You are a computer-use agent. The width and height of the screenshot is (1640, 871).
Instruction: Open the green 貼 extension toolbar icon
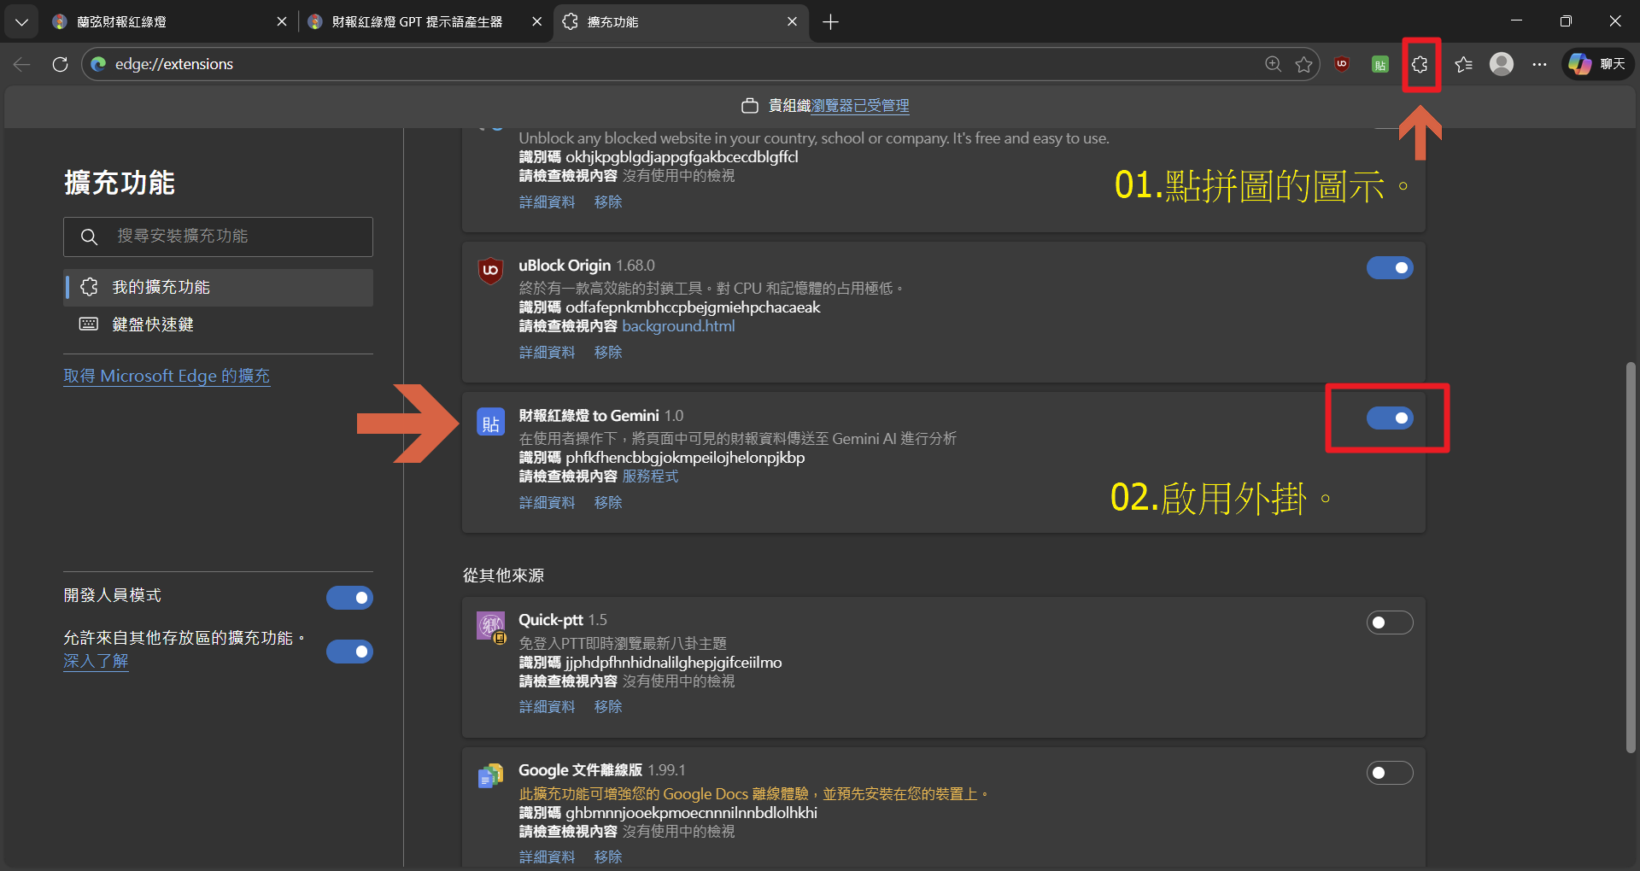[x=1379, y=64]
